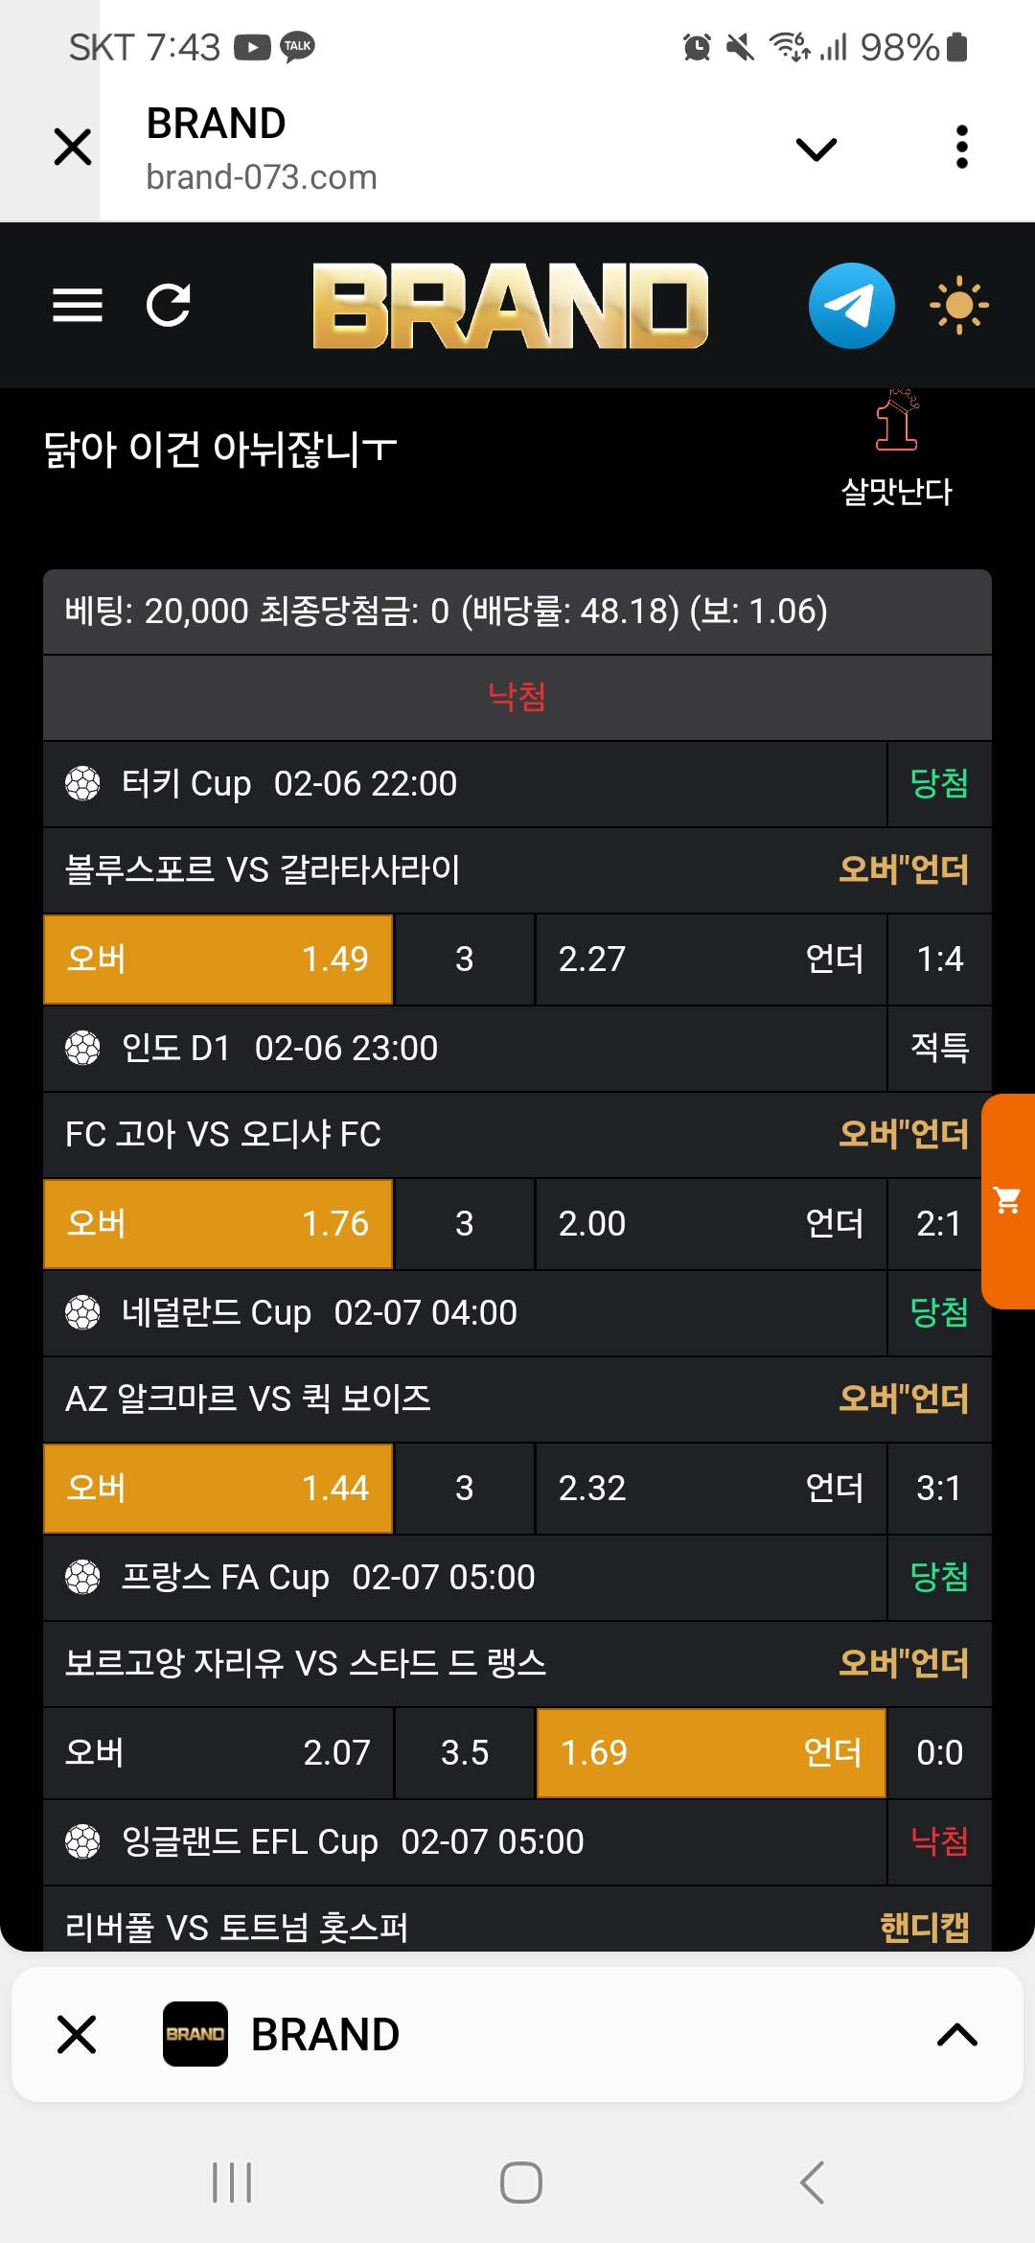
Task: Open browser three-dot options menu
Action: (962, 148)
